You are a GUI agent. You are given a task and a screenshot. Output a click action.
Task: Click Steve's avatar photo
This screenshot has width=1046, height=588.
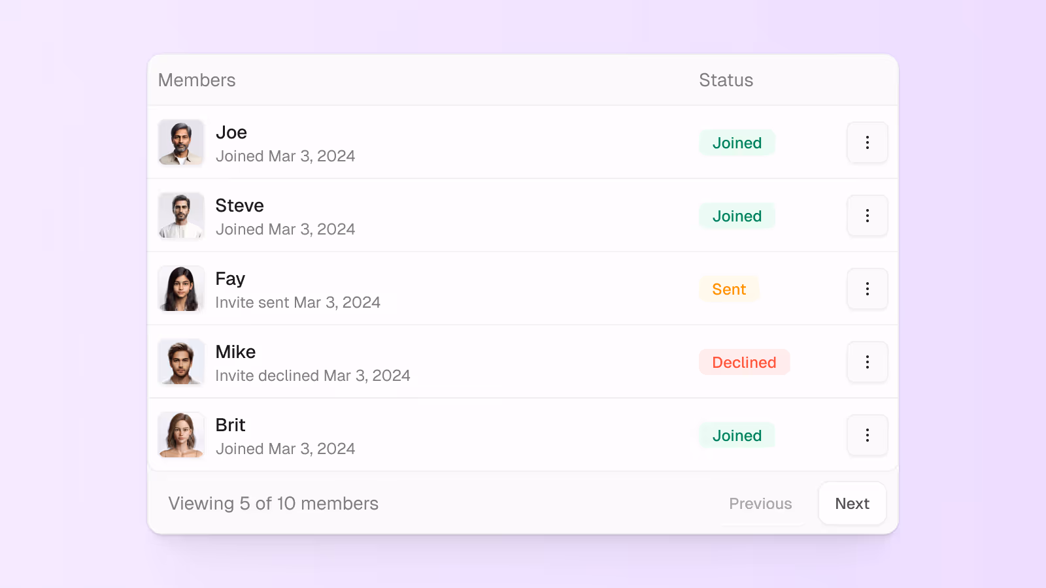[181, 216]
